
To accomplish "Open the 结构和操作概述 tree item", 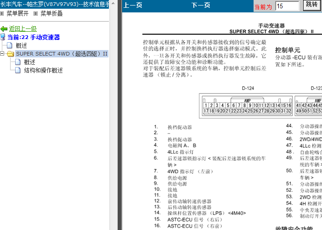I will 43,70.
